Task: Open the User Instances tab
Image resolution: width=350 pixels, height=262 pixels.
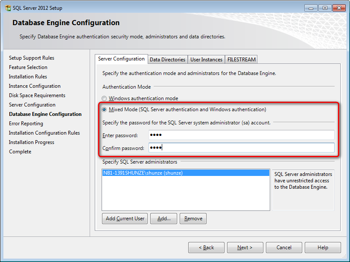Action: coord(206,60)
